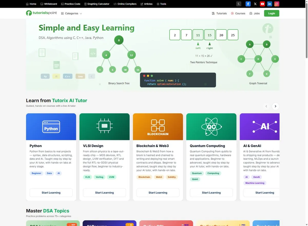Click the Articles edit icon
Screen dimensions: 308x226
(x=142, y=4)
